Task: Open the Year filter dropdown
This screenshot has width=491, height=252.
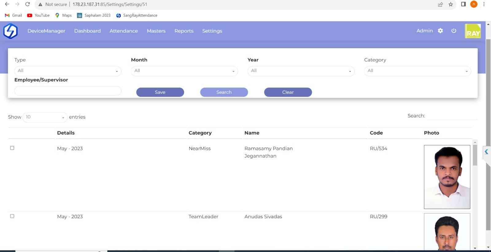Action: [x=301, y=71]
